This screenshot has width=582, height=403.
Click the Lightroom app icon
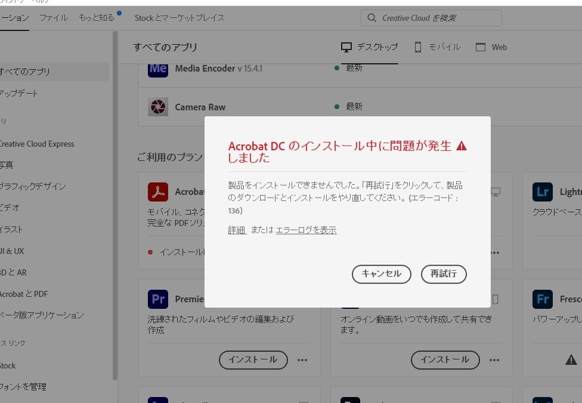pyautogui.click(x=543, y=192)
